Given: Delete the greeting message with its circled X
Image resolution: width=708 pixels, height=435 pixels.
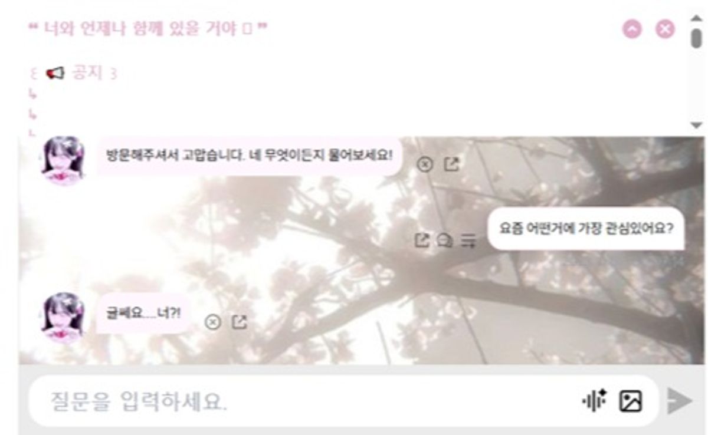Looking at the screenshot, I should pyautogui.click(x=425, y=164).
